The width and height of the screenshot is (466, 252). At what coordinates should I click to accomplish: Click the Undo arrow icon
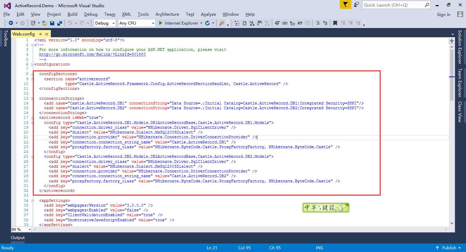pos(70,23)
